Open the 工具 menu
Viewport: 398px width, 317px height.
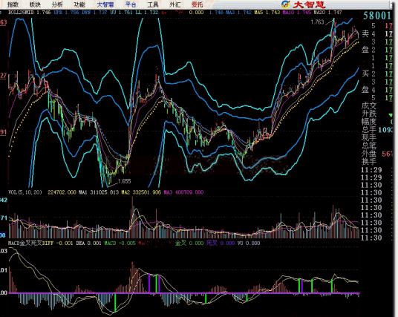pos(153,4)
